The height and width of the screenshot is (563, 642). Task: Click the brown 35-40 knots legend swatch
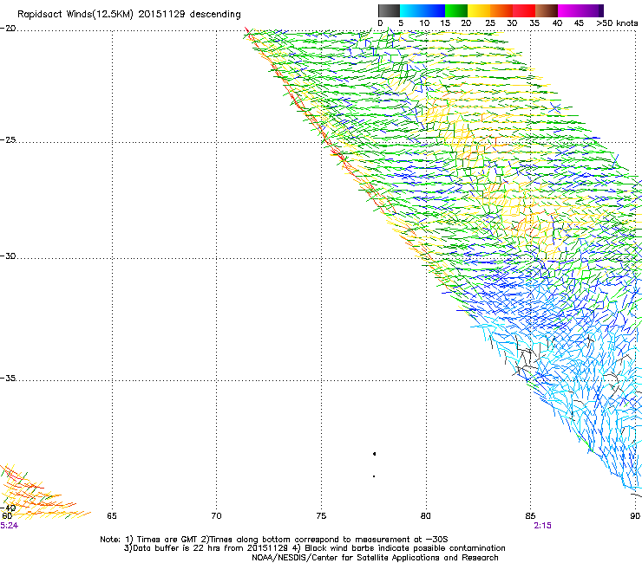pyautogui.click(x=547, y=10)
